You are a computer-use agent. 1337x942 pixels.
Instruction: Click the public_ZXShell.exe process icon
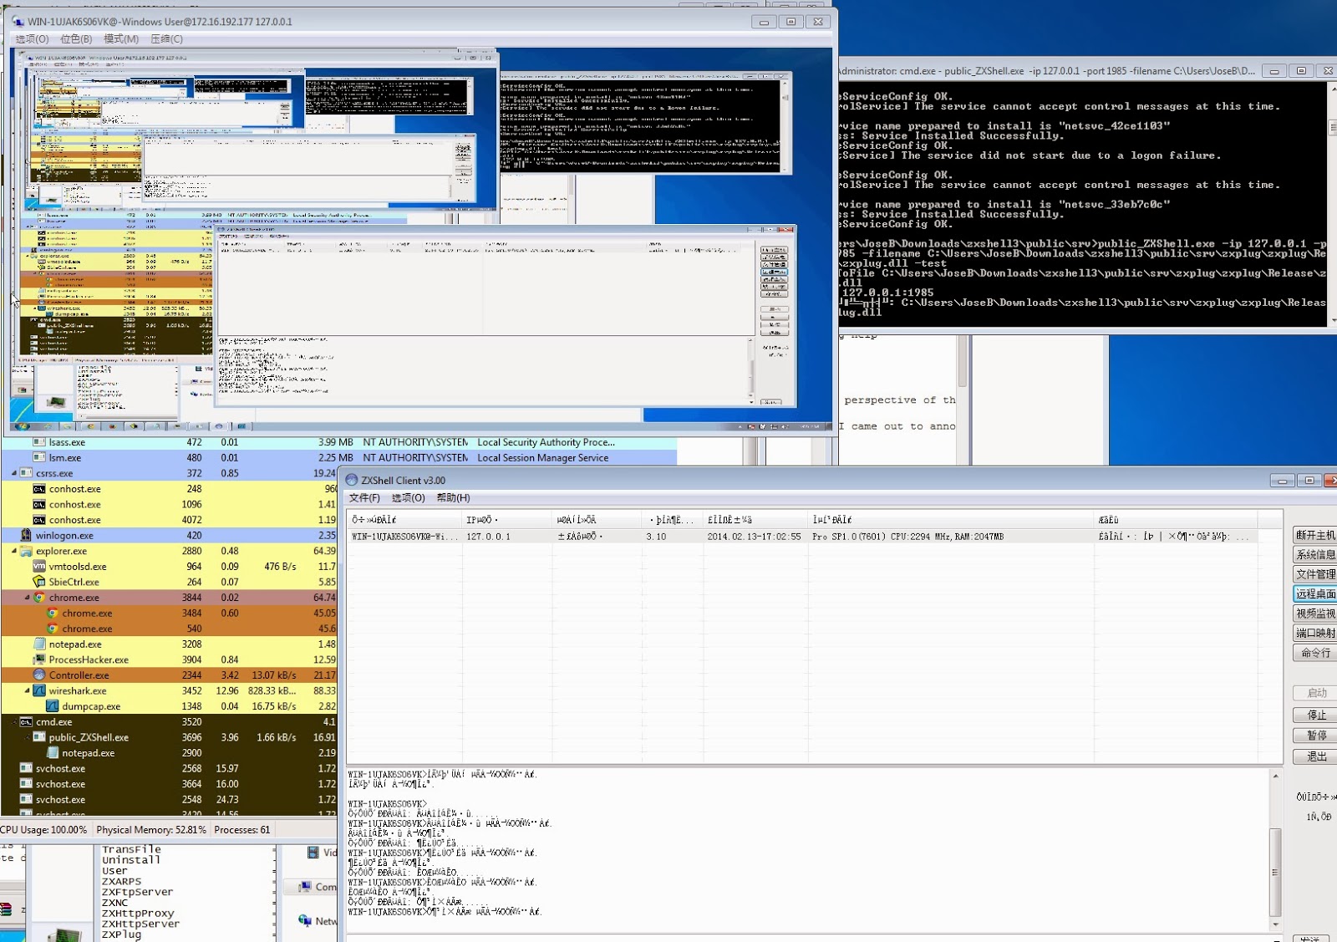point(39,738)
